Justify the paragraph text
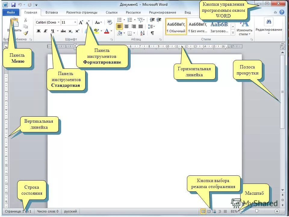Viewport: 289px width, 217px height. (x=141, y=27)
